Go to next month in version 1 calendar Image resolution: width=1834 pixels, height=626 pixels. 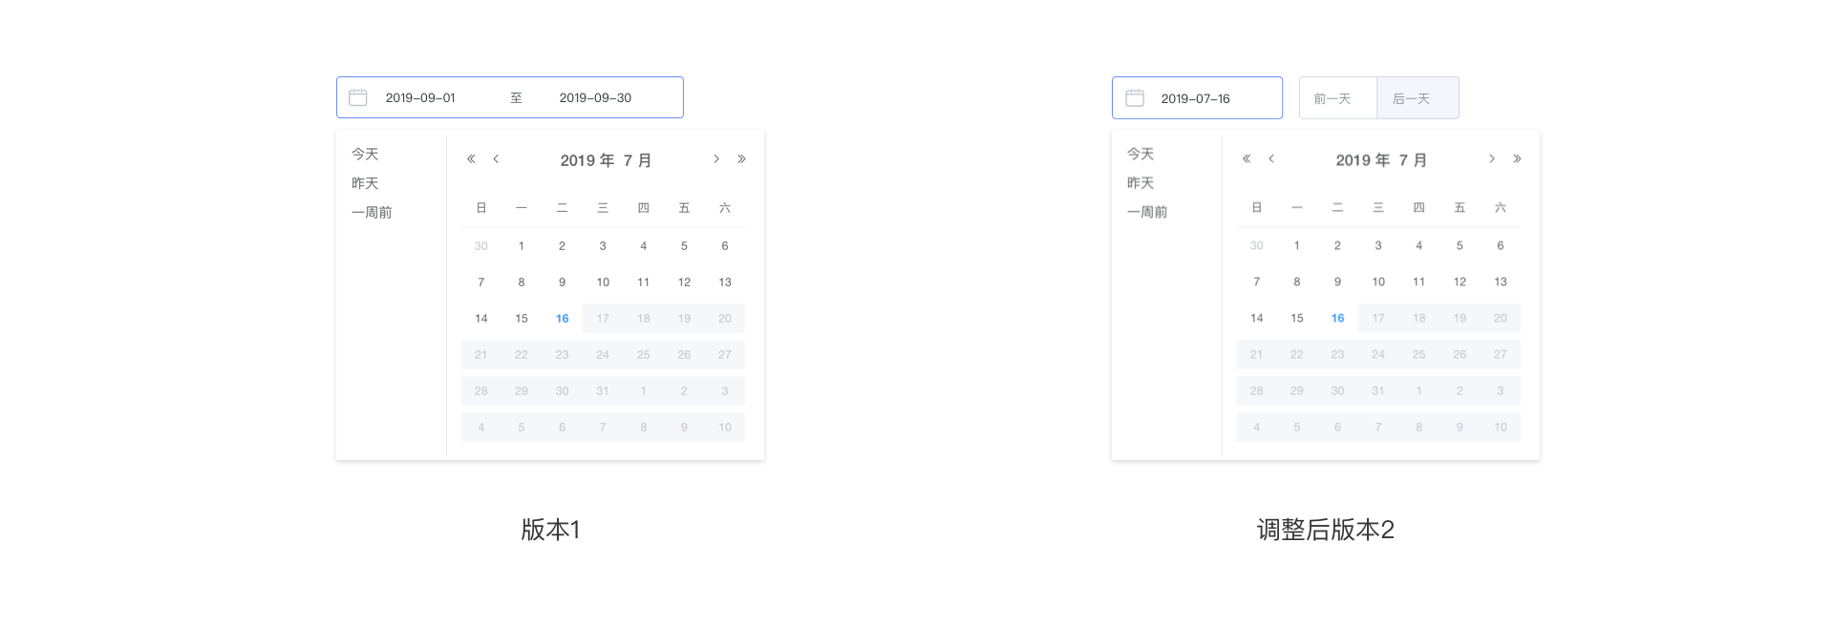coord(716,159)
